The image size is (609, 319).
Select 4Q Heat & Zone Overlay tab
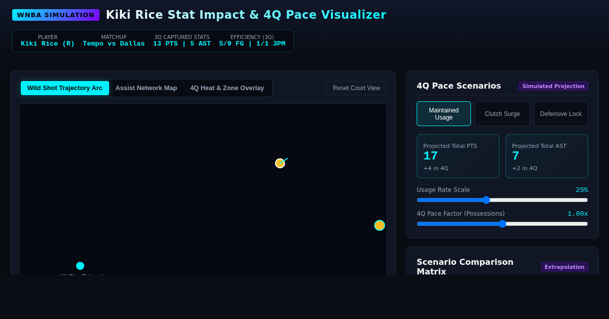pyautogui.click(x=227, y=88)
